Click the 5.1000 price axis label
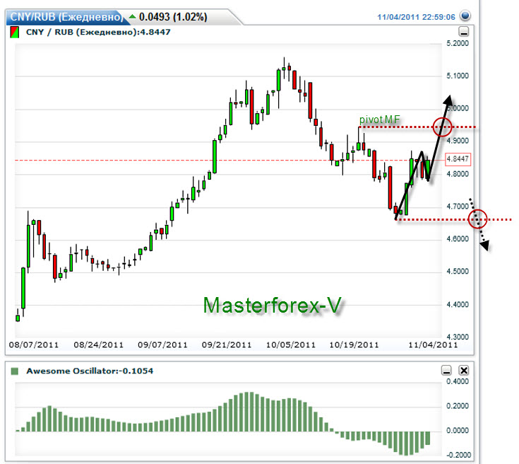This screenshot has width=519, height=464. [x=458, y=76]
